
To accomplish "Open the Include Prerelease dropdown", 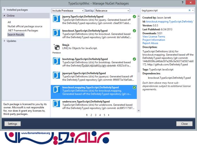I will (x=68, y=11).
